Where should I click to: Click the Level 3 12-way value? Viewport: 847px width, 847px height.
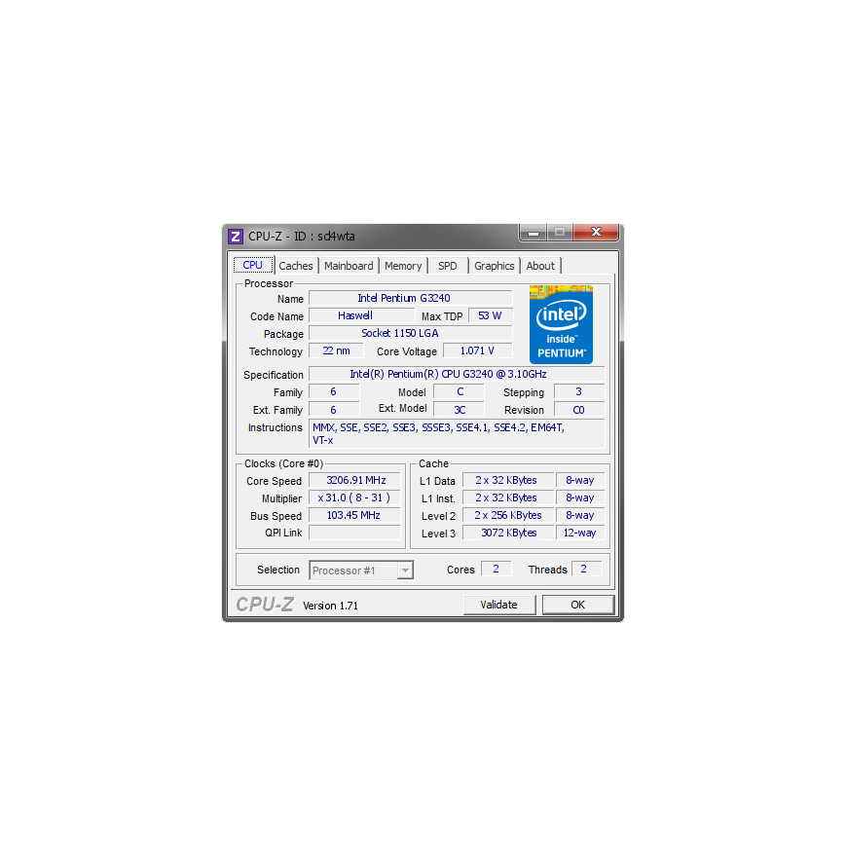click(580, 533)
